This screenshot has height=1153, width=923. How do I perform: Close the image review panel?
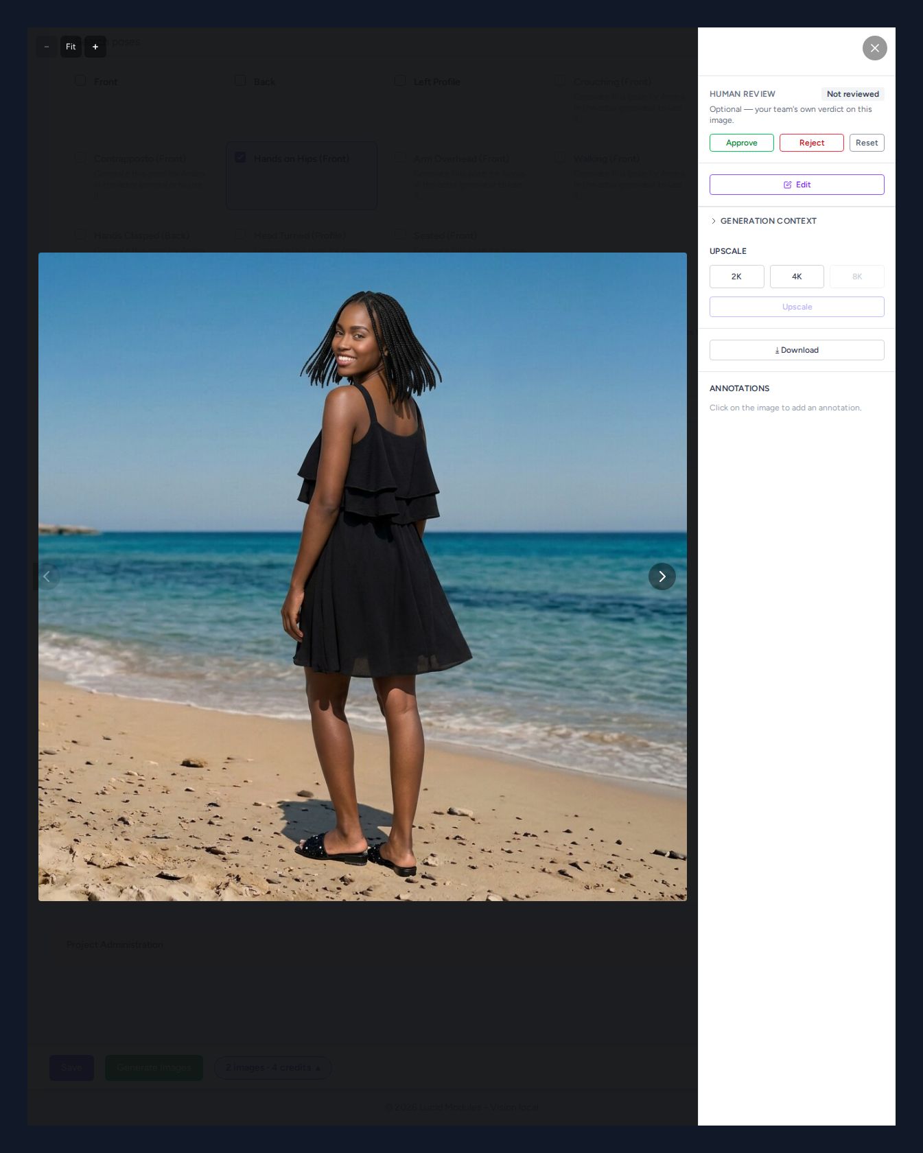(874, 48)
